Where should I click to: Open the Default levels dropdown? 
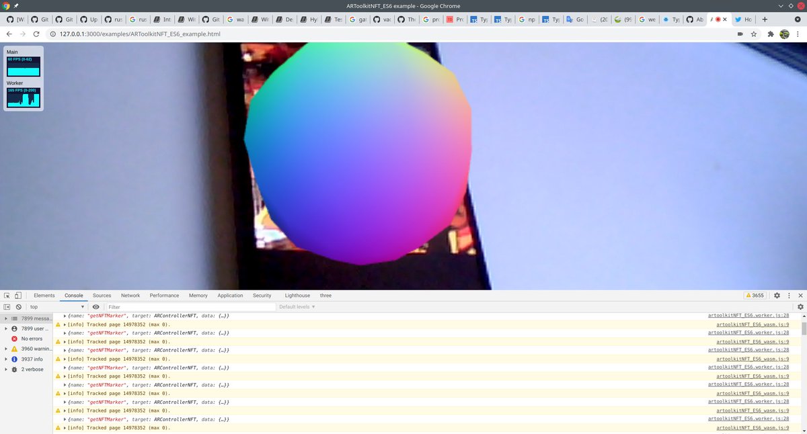click(x=297, y=306)
